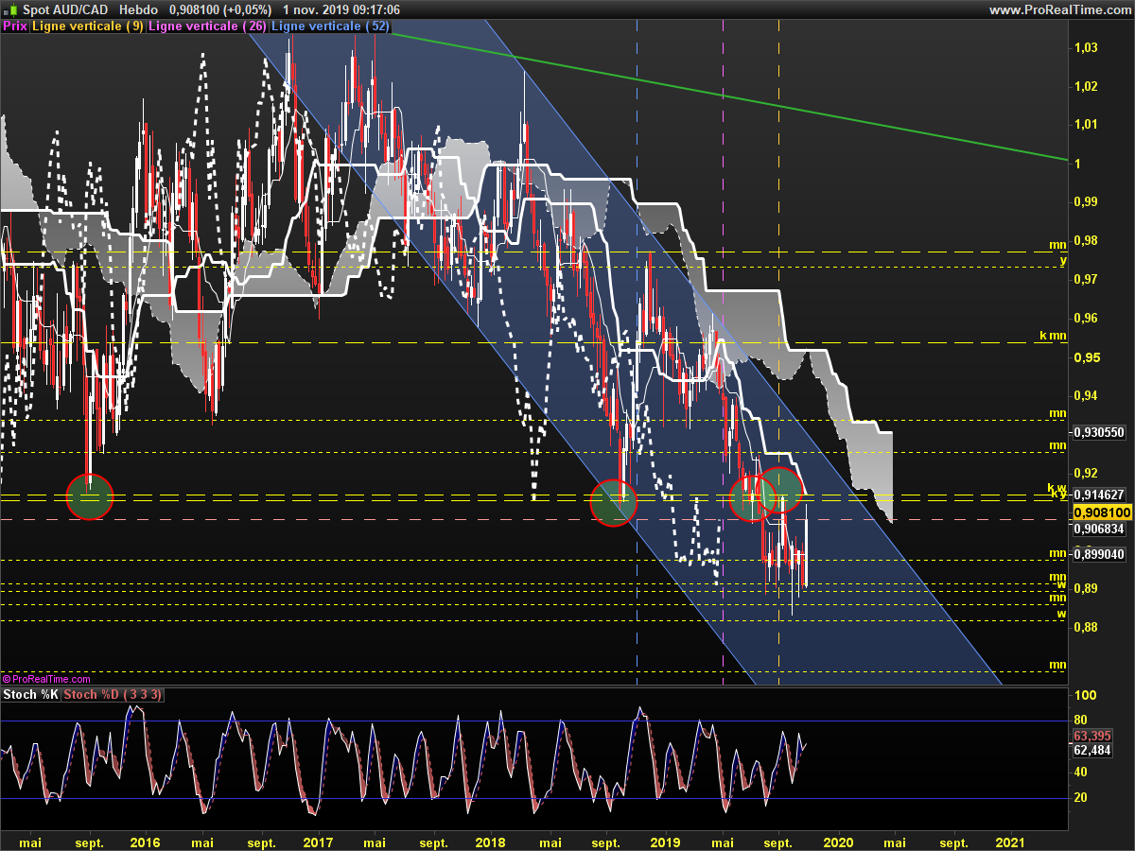Screen dimensions: 1135x851
Task: Click the 0,908100 (+0,05%) quote in header
Action: point(222,9)
